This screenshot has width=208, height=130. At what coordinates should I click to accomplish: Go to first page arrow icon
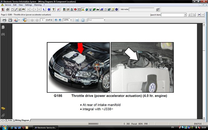click(28, 9)
